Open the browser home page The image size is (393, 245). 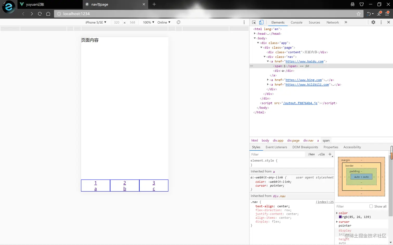pos(48,14)
